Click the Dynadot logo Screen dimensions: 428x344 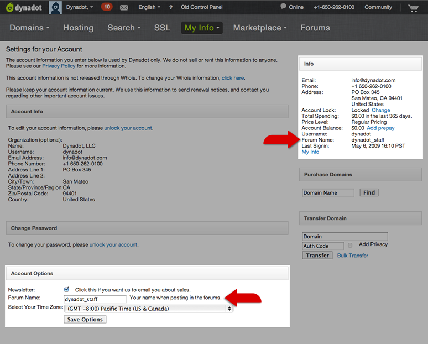23,7
